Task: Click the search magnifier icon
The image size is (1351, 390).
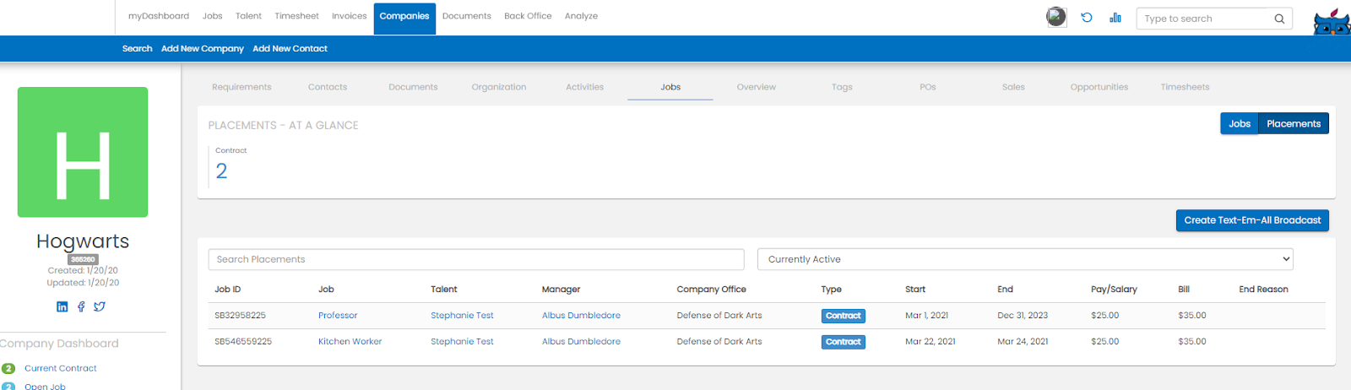Action: coord(1279,19)
